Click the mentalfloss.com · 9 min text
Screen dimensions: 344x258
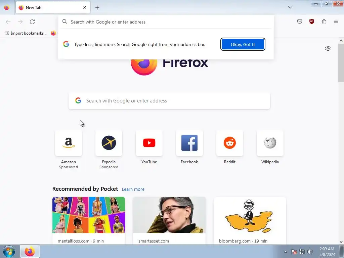(x=81, y=241)
